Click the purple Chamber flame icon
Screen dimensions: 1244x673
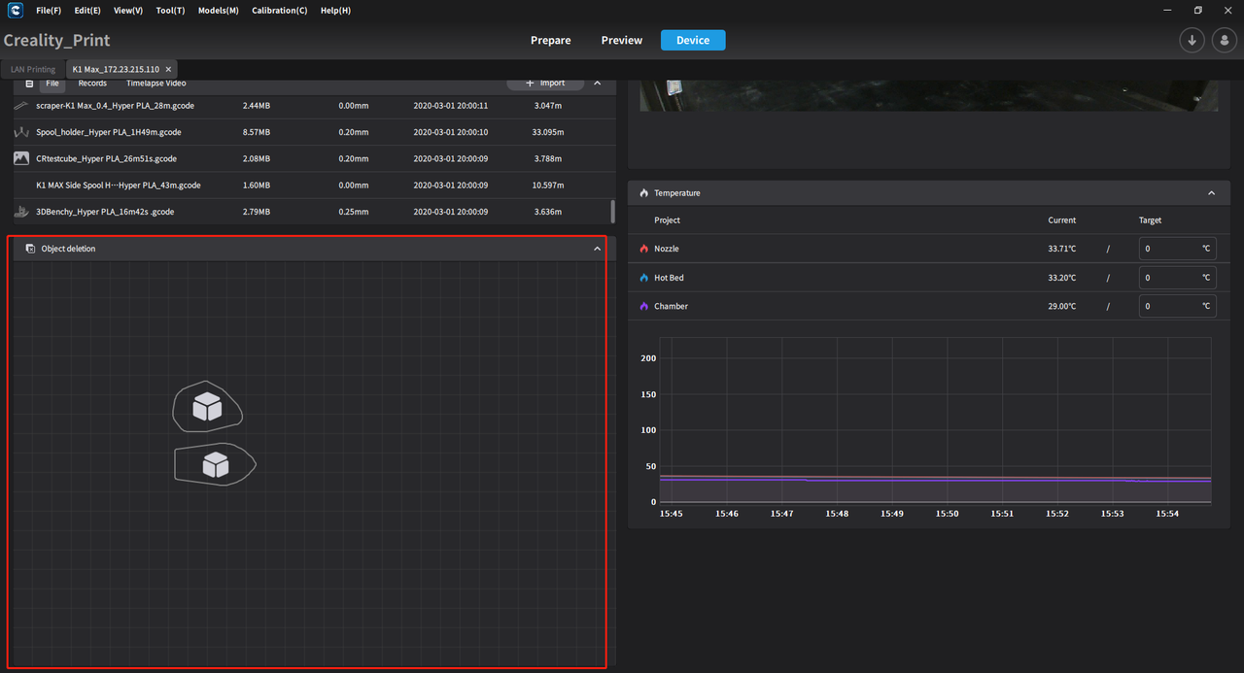[643, 306]
